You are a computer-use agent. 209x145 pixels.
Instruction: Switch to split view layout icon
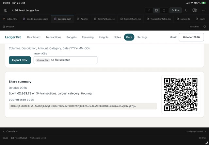[x=164, y=10]
